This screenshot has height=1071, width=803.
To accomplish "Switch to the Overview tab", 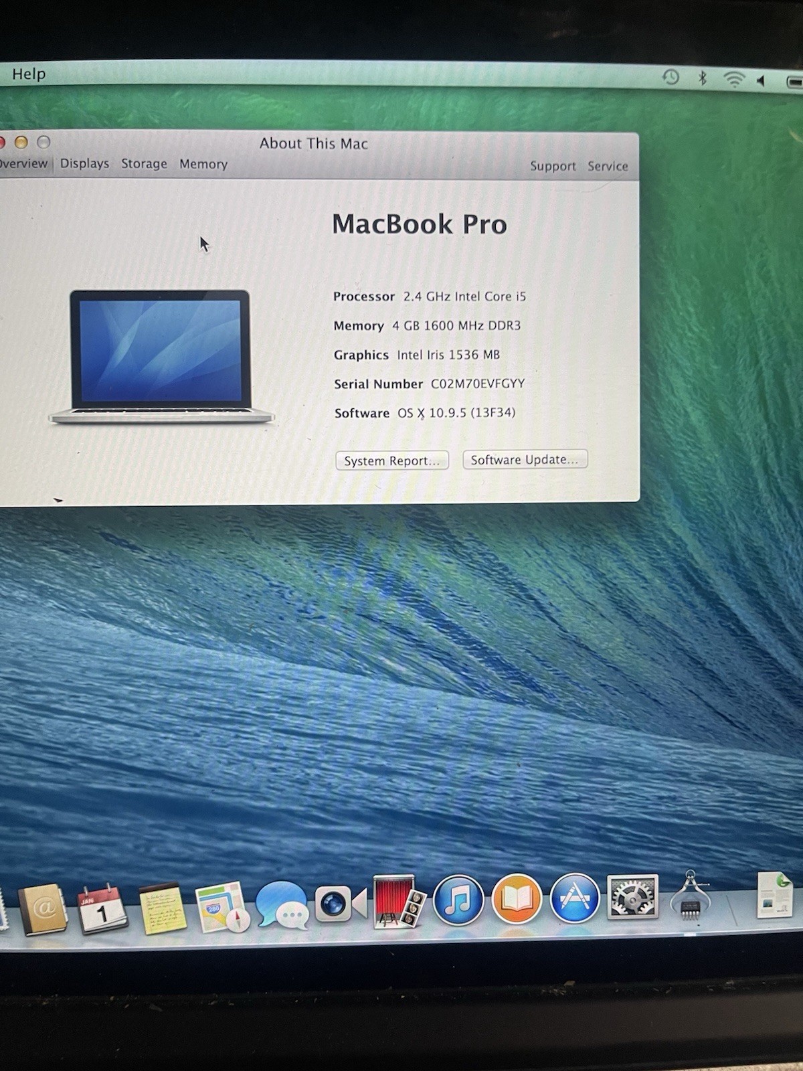I will pyautogui.click(x=23, y=163).
